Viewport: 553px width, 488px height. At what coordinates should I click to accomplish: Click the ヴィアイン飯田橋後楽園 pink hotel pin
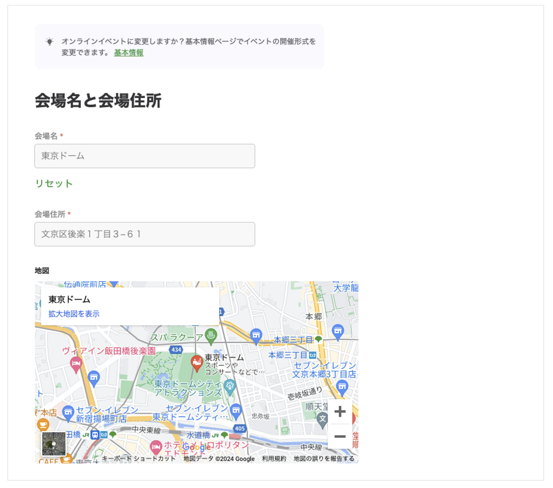[x=76, y=365]
